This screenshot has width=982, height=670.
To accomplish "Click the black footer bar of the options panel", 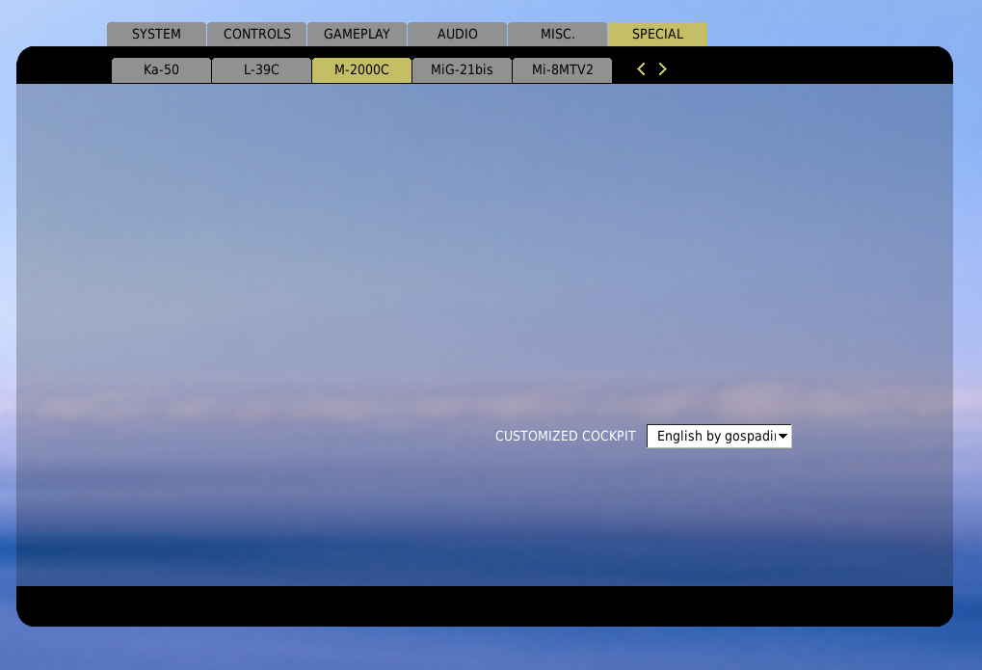I will (484, 605).
